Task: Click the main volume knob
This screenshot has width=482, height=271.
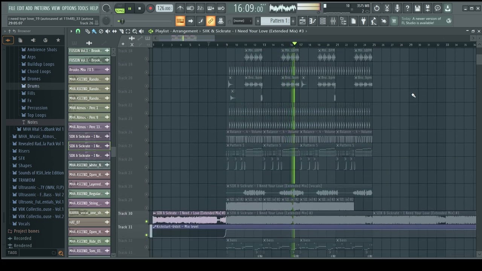Action: tap(107, 8)
